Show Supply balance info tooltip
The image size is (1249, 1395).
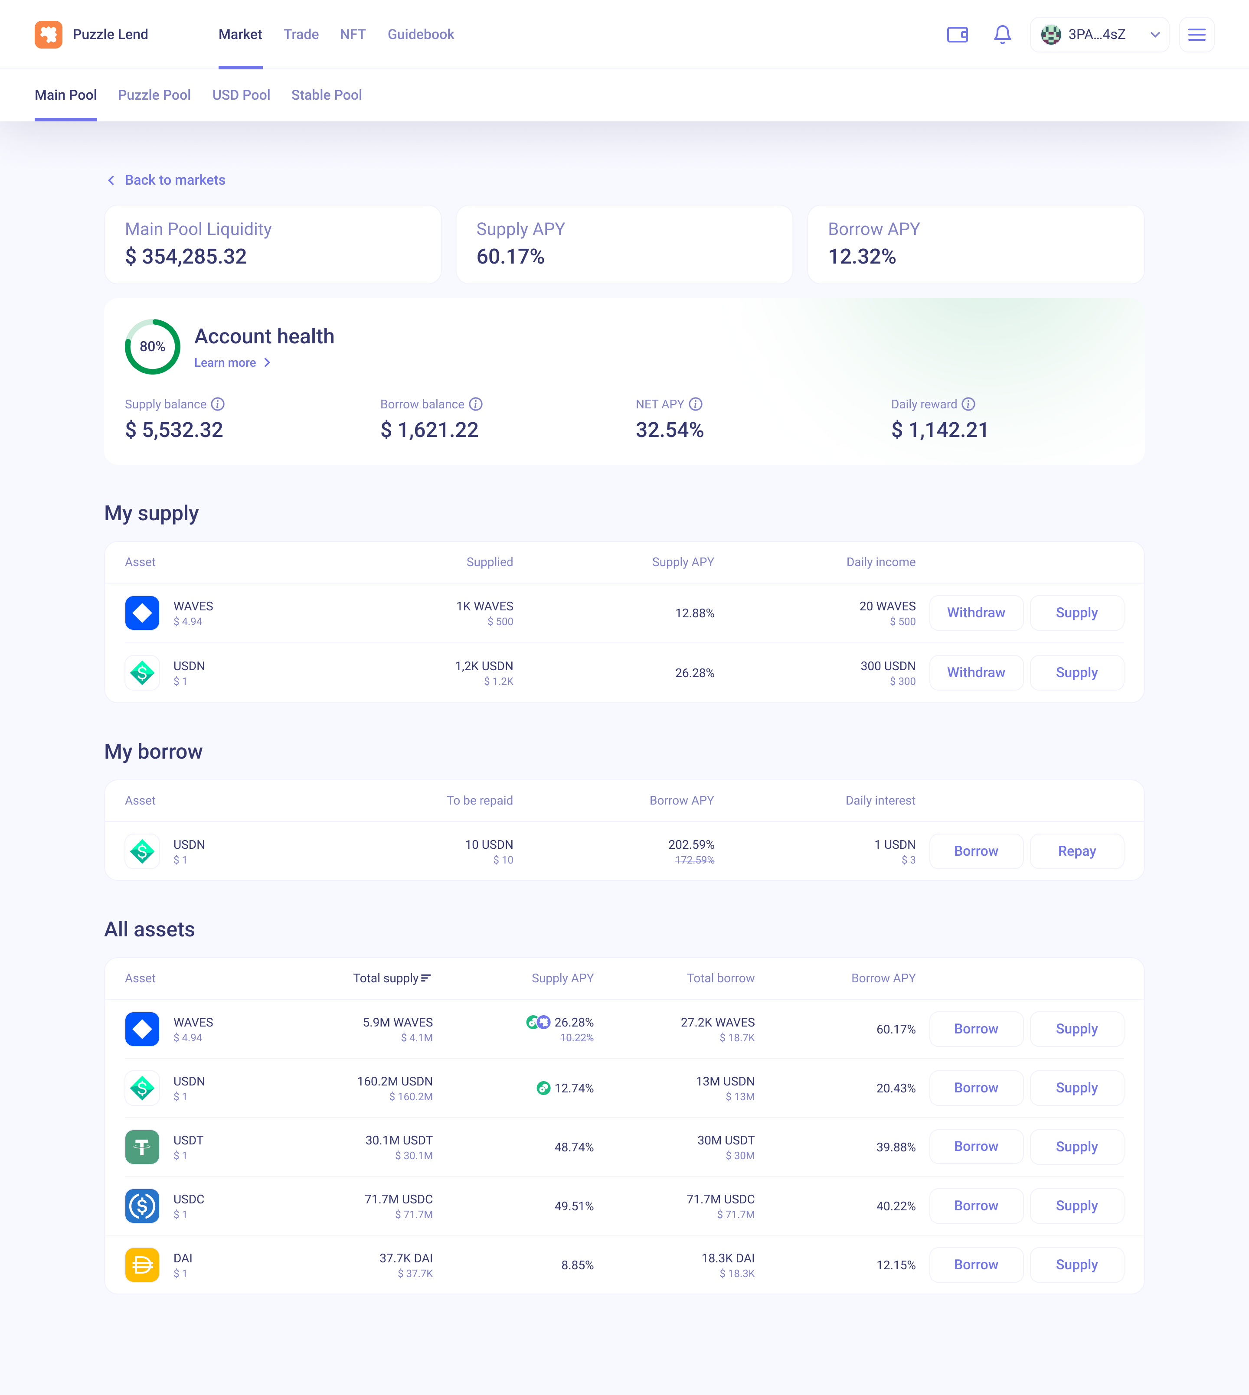tap(218, 404)
